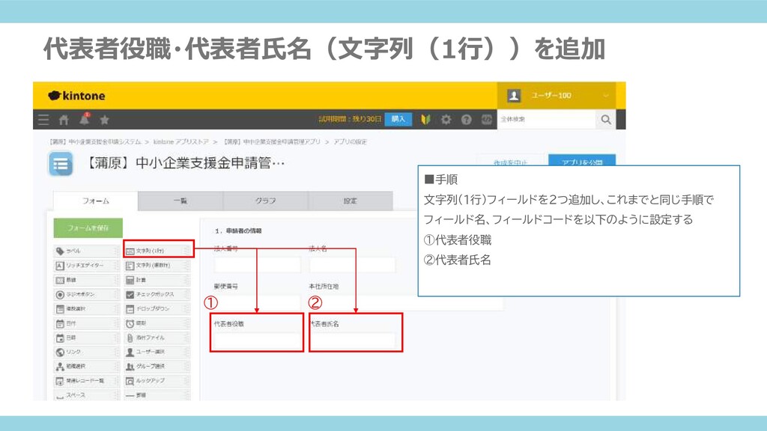Click the kintone logo

click(77, 96)
